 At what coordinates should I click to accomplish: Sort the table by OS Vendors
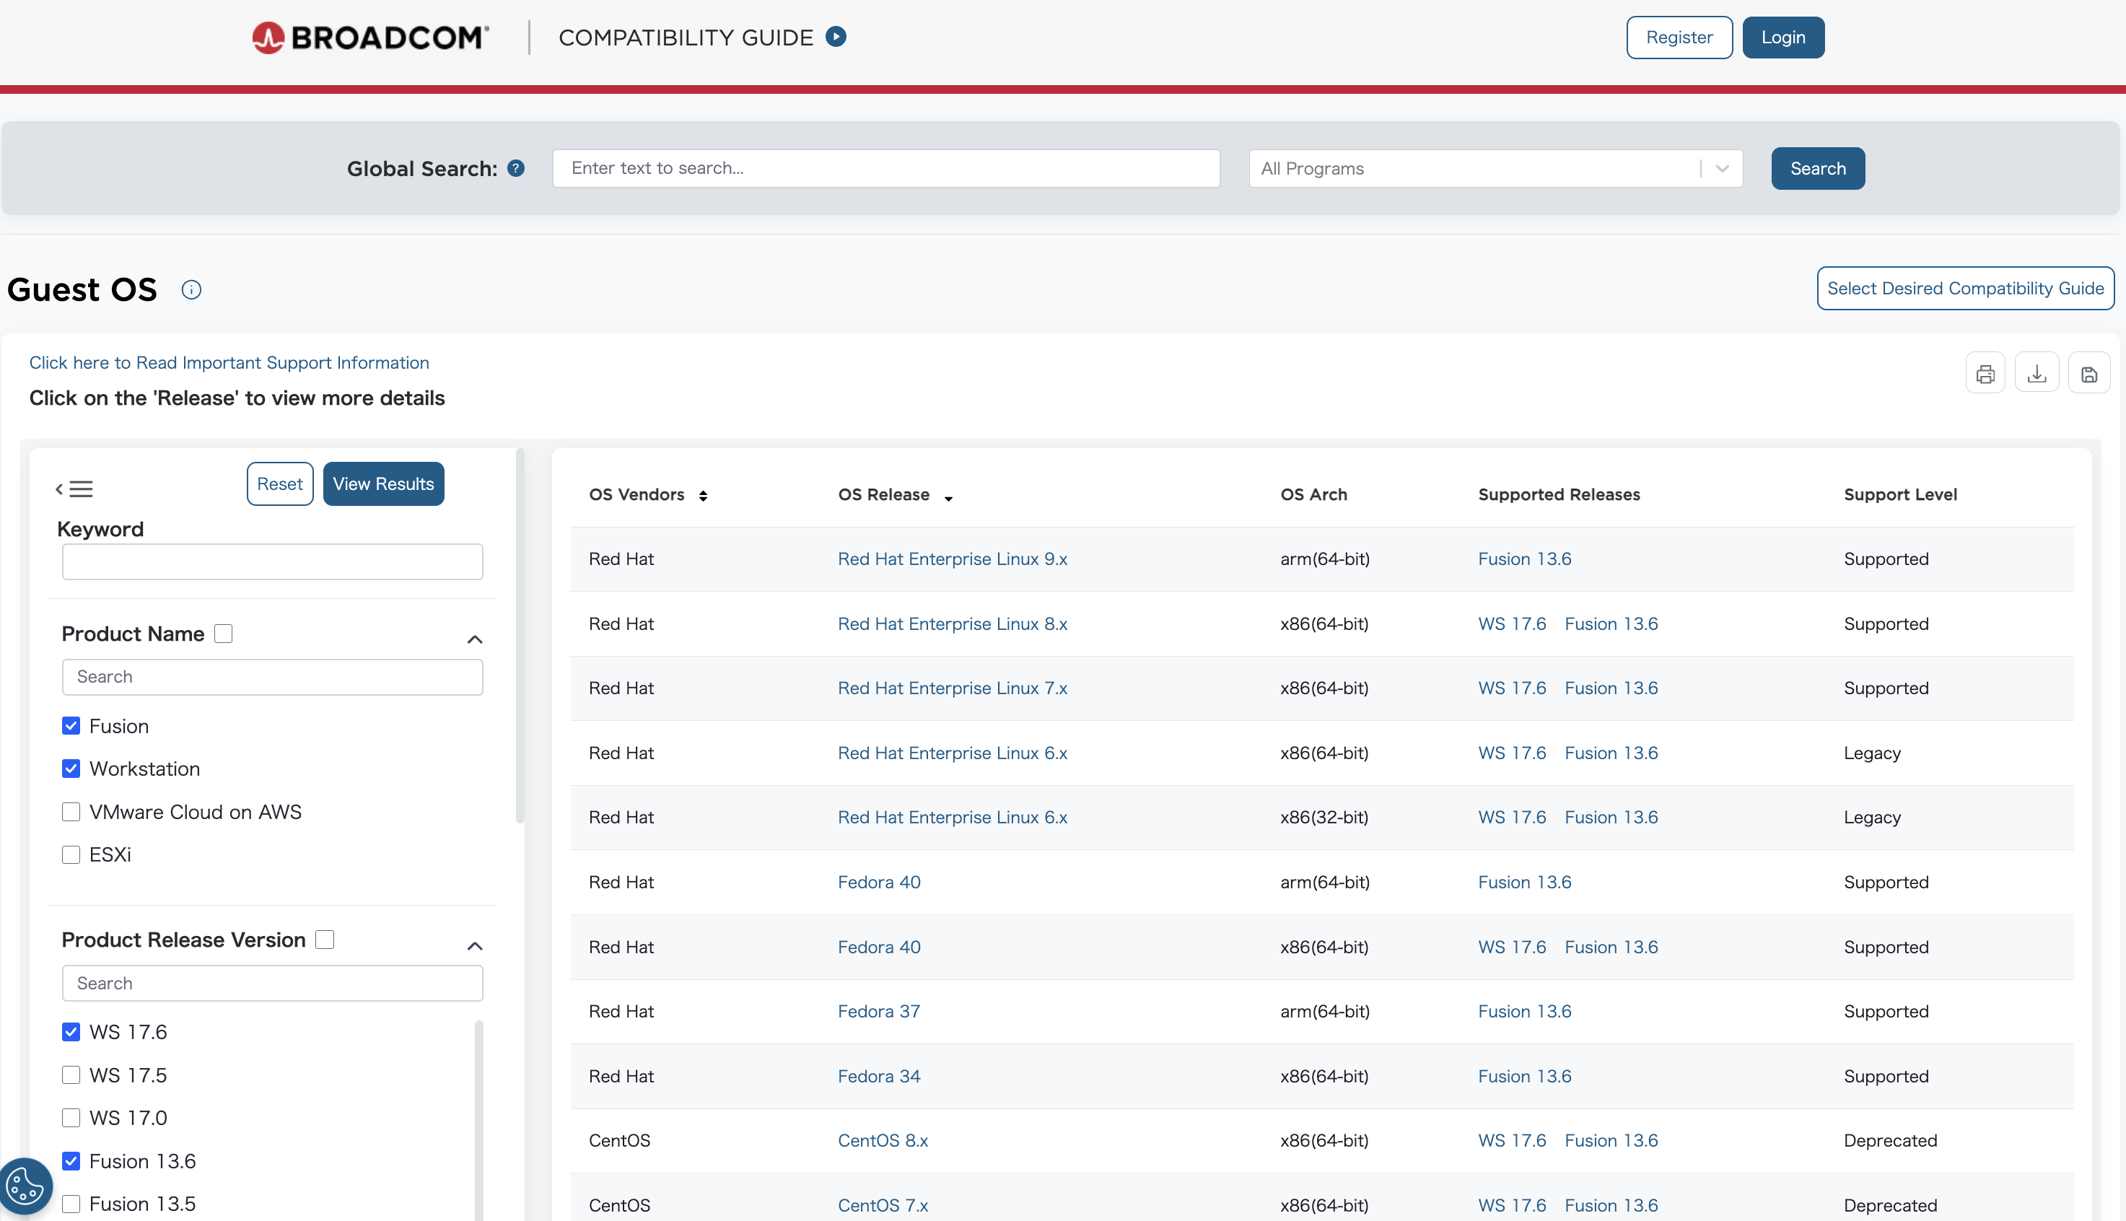coord(703,495)
